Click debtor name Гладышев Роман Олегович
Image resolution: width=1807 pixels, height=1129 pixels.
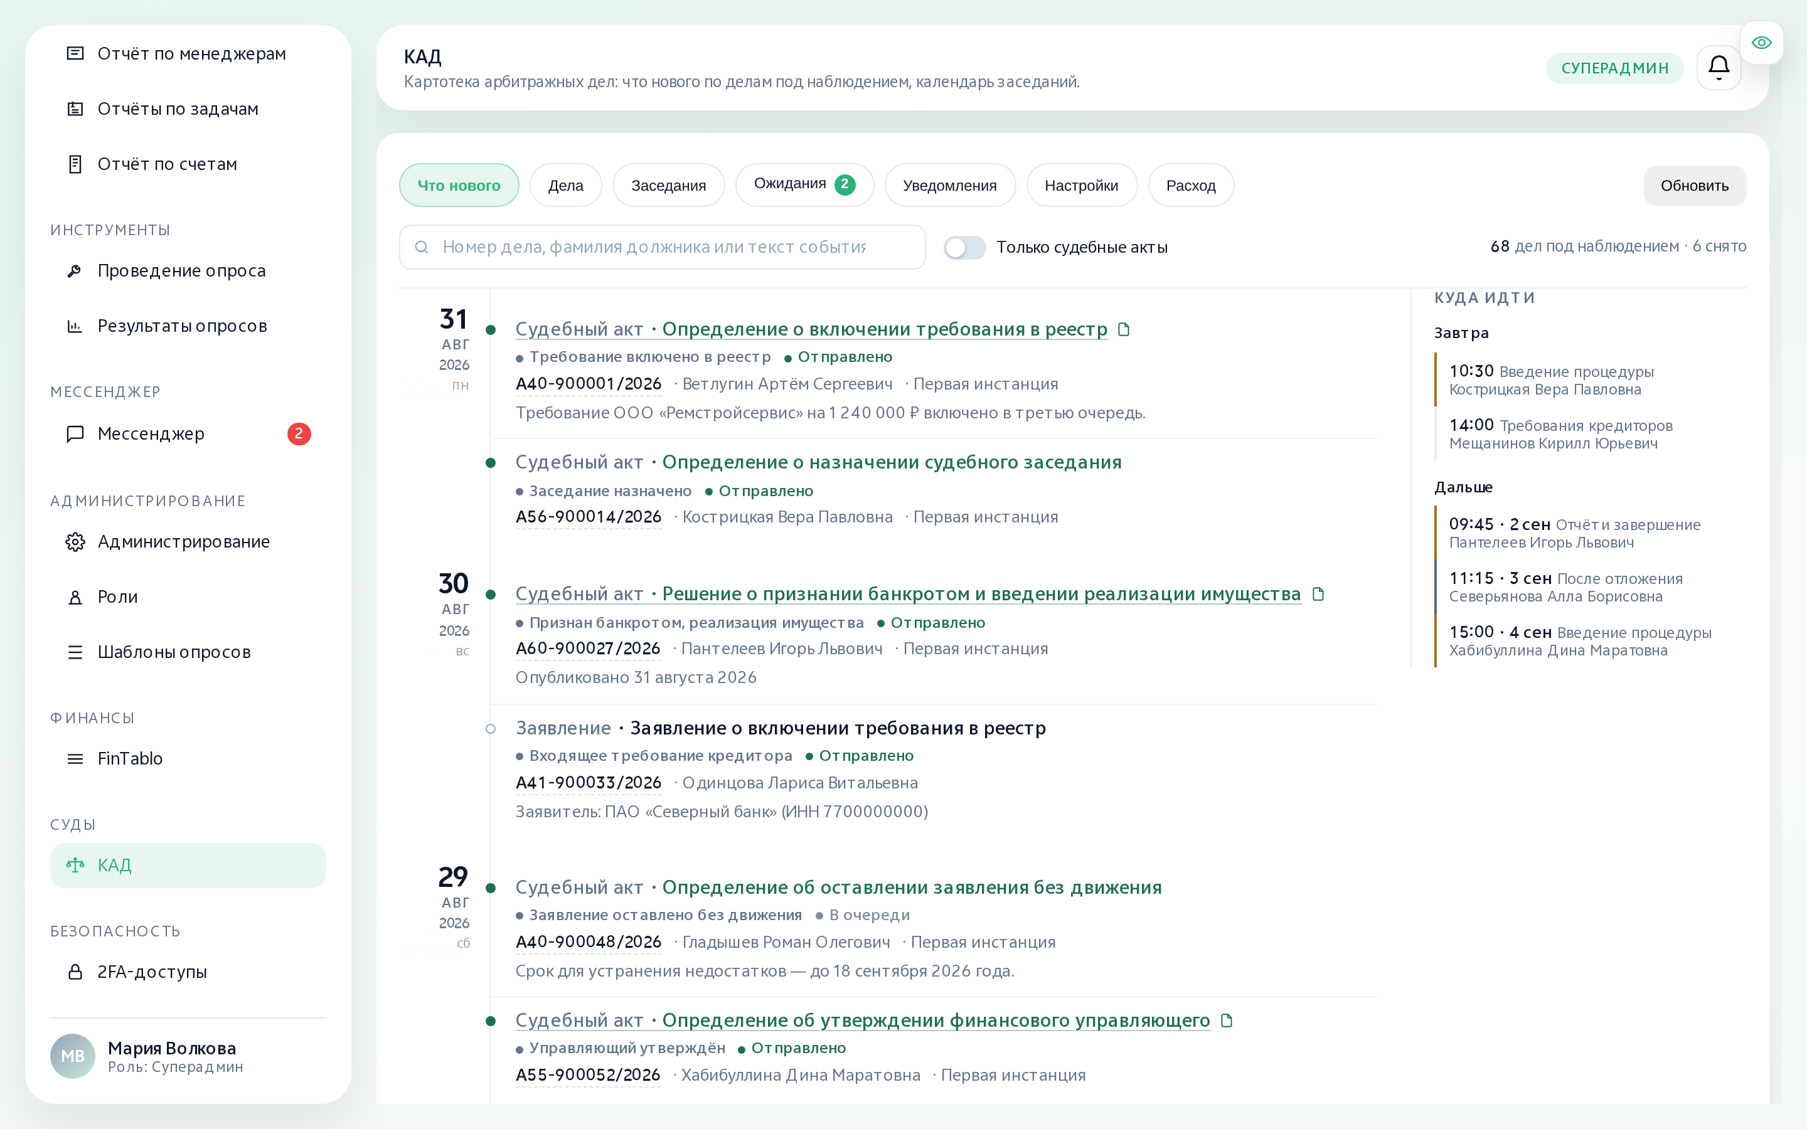(x=786, y=942)
